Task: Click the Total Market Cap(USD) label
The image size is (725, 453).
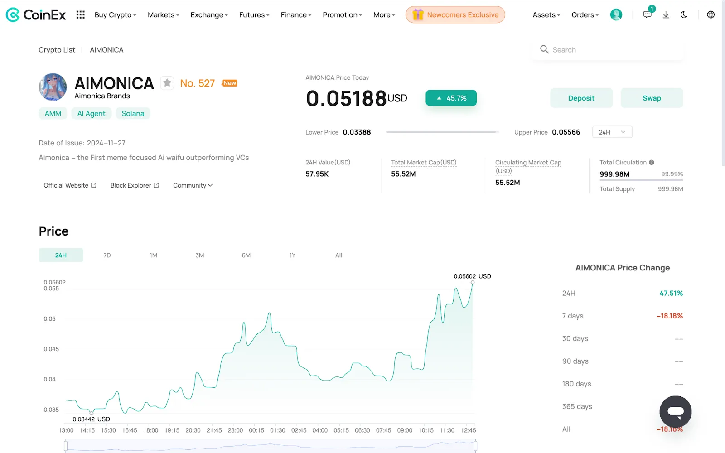Action: (424, 162)
